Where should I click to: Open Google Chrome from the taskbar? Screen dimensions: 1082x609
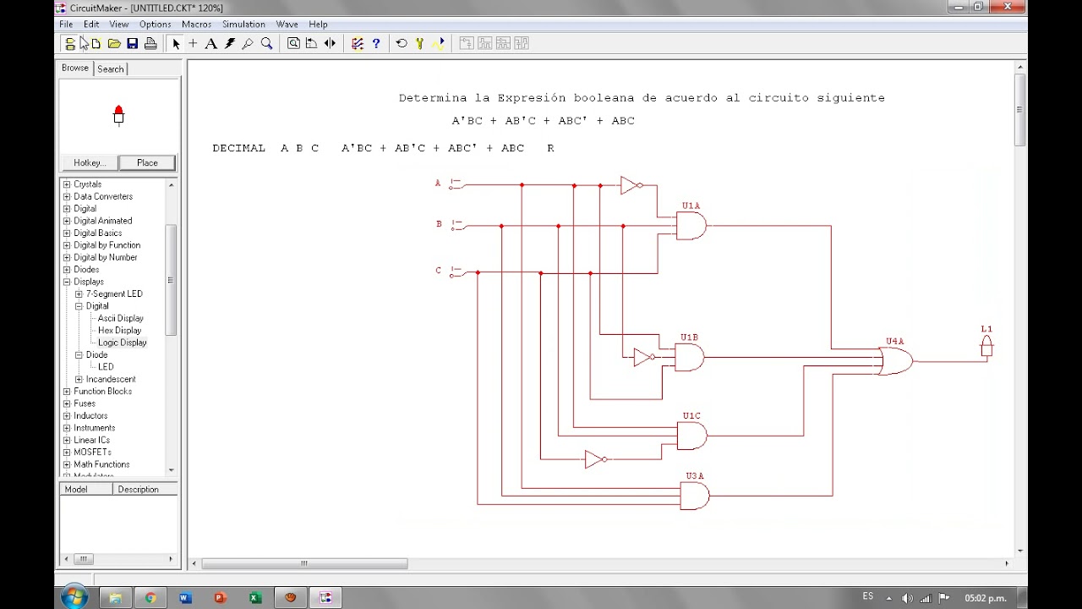[x=150, y=598]
